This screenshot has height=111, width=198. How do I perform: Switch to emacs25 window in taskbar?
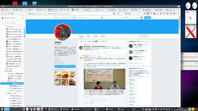click(x=76, y=109)
